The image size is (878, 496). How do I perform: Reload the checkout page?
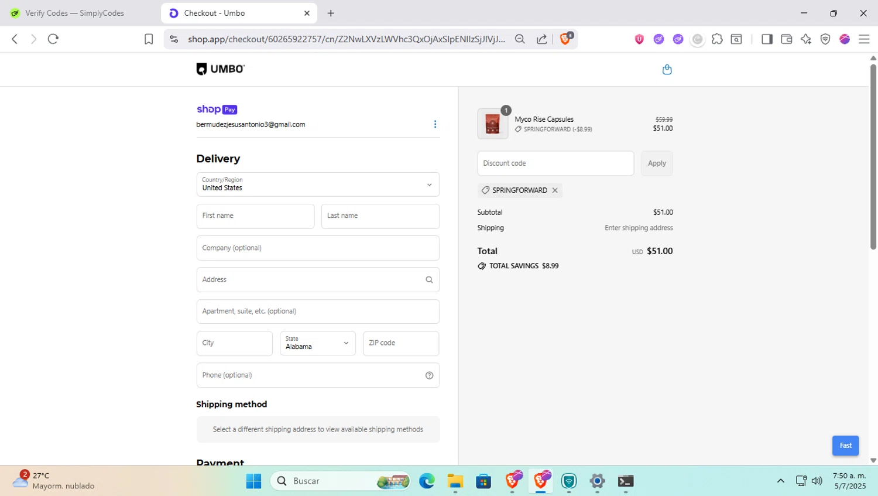[x=53, y=39]
